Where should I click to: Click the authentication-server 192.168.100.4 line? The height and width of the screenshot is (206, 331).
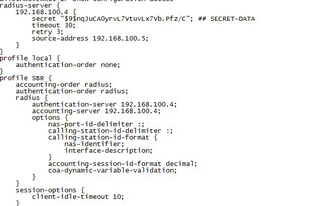pos(104,105)
